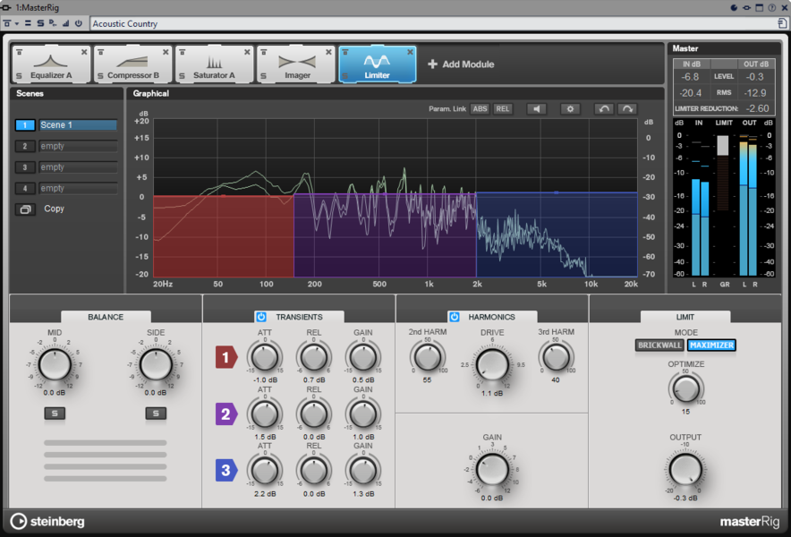
Task: Open the preset browser icon beside Acoustic Country
Action: [782, 23]
